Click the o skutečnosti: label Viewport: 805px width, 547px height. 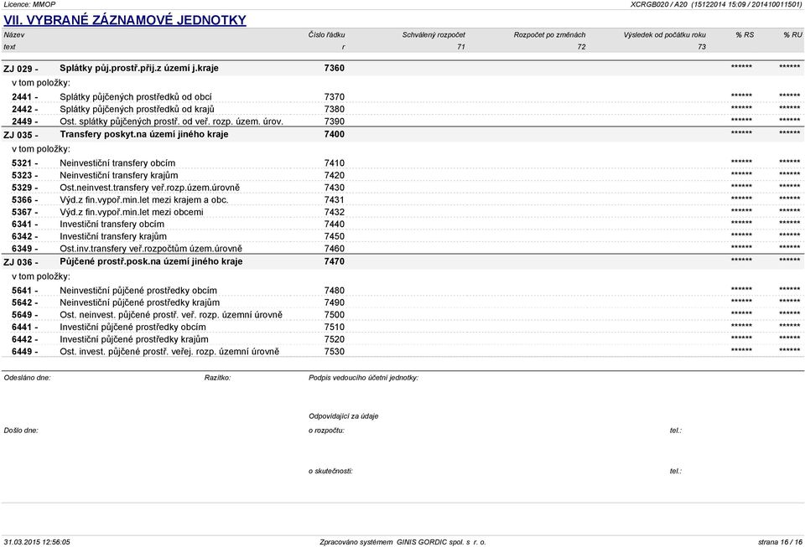(330, 471)
